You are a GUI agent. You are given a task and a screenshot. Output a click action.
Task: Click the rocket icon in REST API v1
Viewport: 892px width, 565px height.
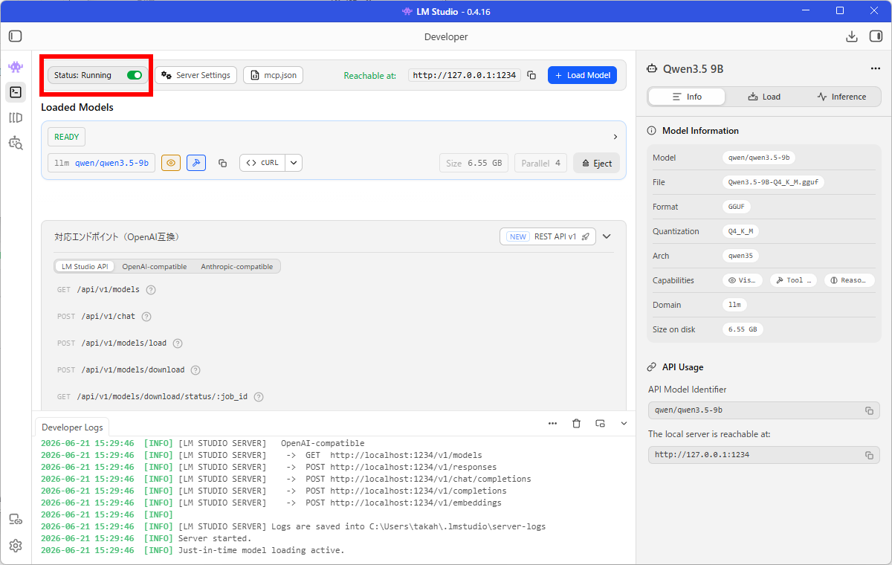pyautogui.click(x=586, y=236)
